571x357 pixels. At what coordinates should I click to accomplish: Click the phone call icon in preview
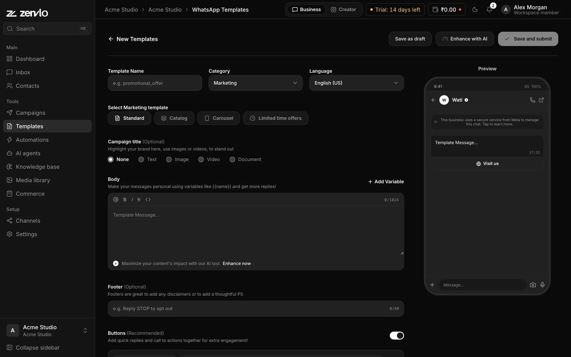pos(532,100)
